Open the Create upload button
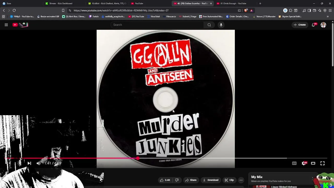This screenshot has width=334, height=188. click(300, 25)
